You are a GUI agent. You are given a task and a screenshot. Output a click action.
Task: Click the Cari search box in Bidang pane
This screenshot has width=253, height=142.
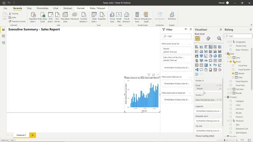click(238, 36)
